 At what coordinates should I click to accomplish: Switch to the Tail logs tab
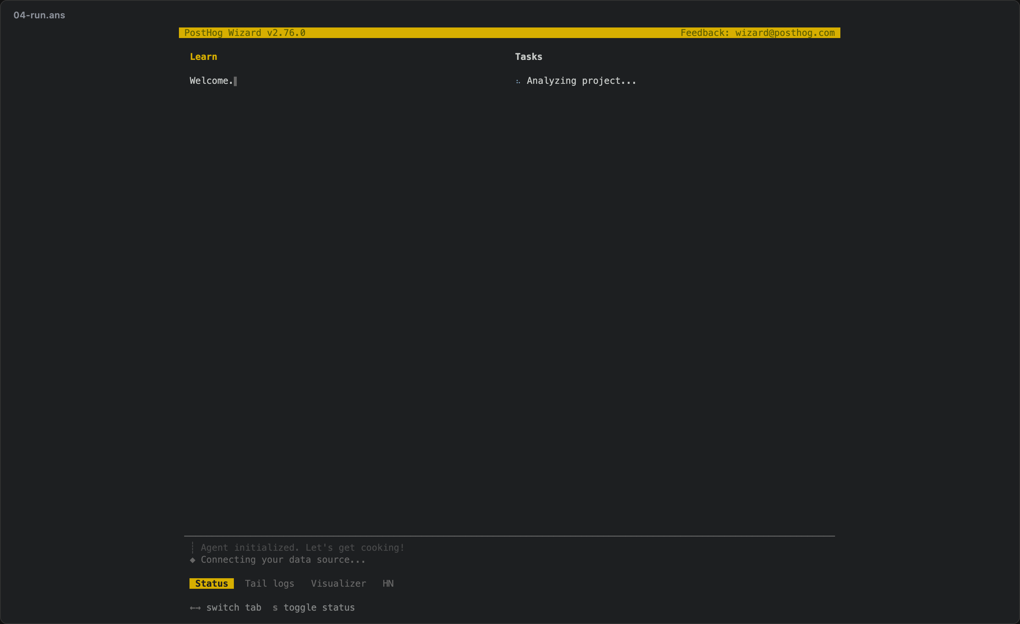[x=269, y=584]
